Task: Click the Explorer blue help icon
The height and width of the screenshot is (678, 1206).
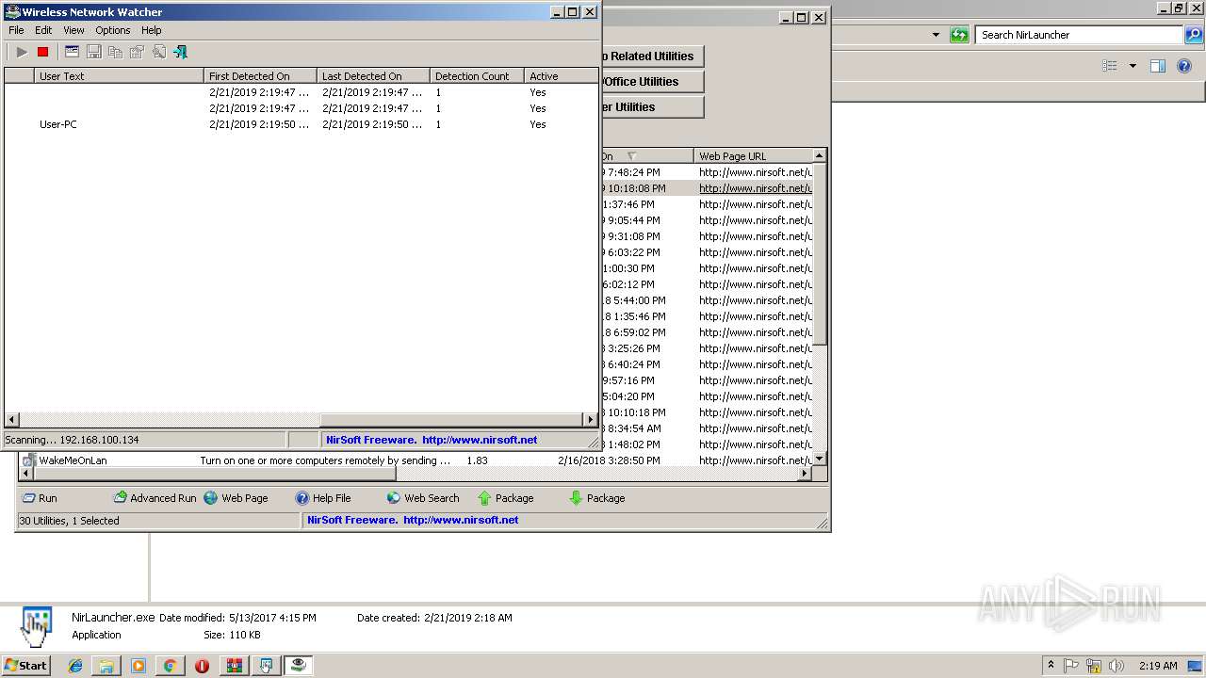Action: click(1185, 66)
